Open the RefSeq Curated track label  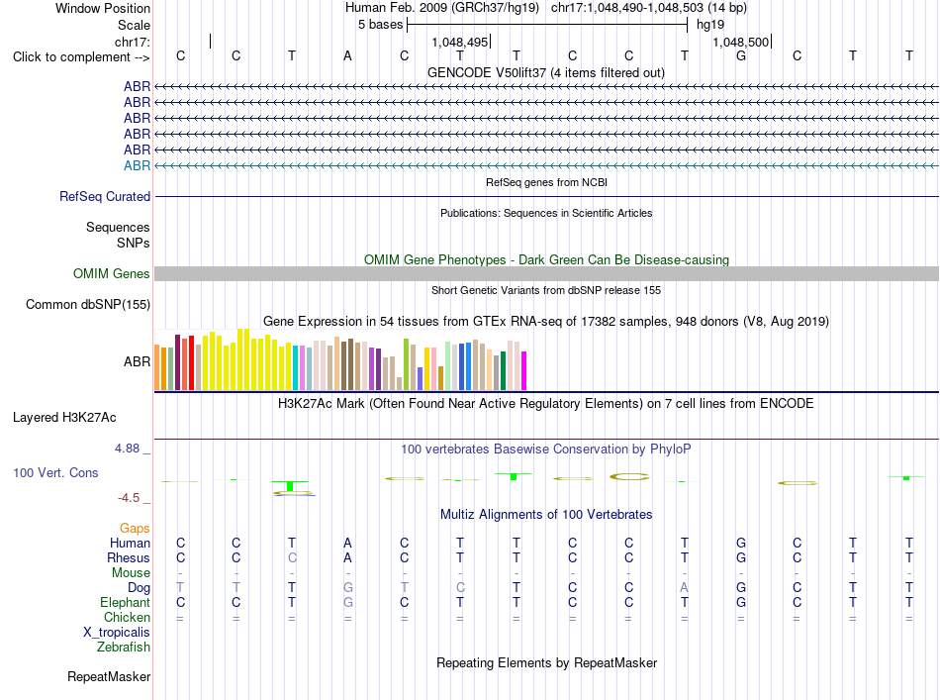[x=105, y=196]
